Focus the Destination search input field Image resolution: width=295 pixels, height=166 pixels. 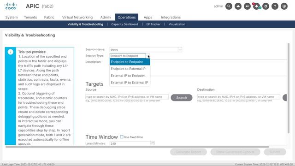pos(239,97)
